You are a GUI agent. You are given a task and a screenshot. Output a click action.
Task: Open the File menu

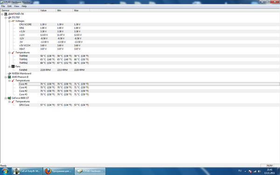click(3, 6)
